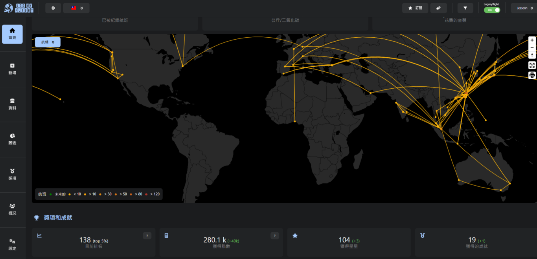The image size is (537, 259).
Task: Open the gear settings button in top bar
Action: pyautogui.click(x=53, y=8)
